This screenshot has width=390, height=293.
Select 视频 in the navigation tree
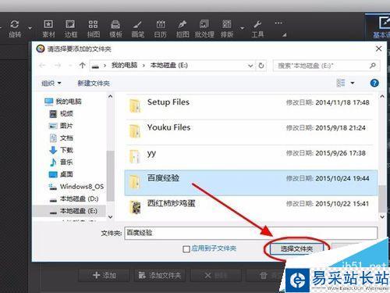[62, 113]
